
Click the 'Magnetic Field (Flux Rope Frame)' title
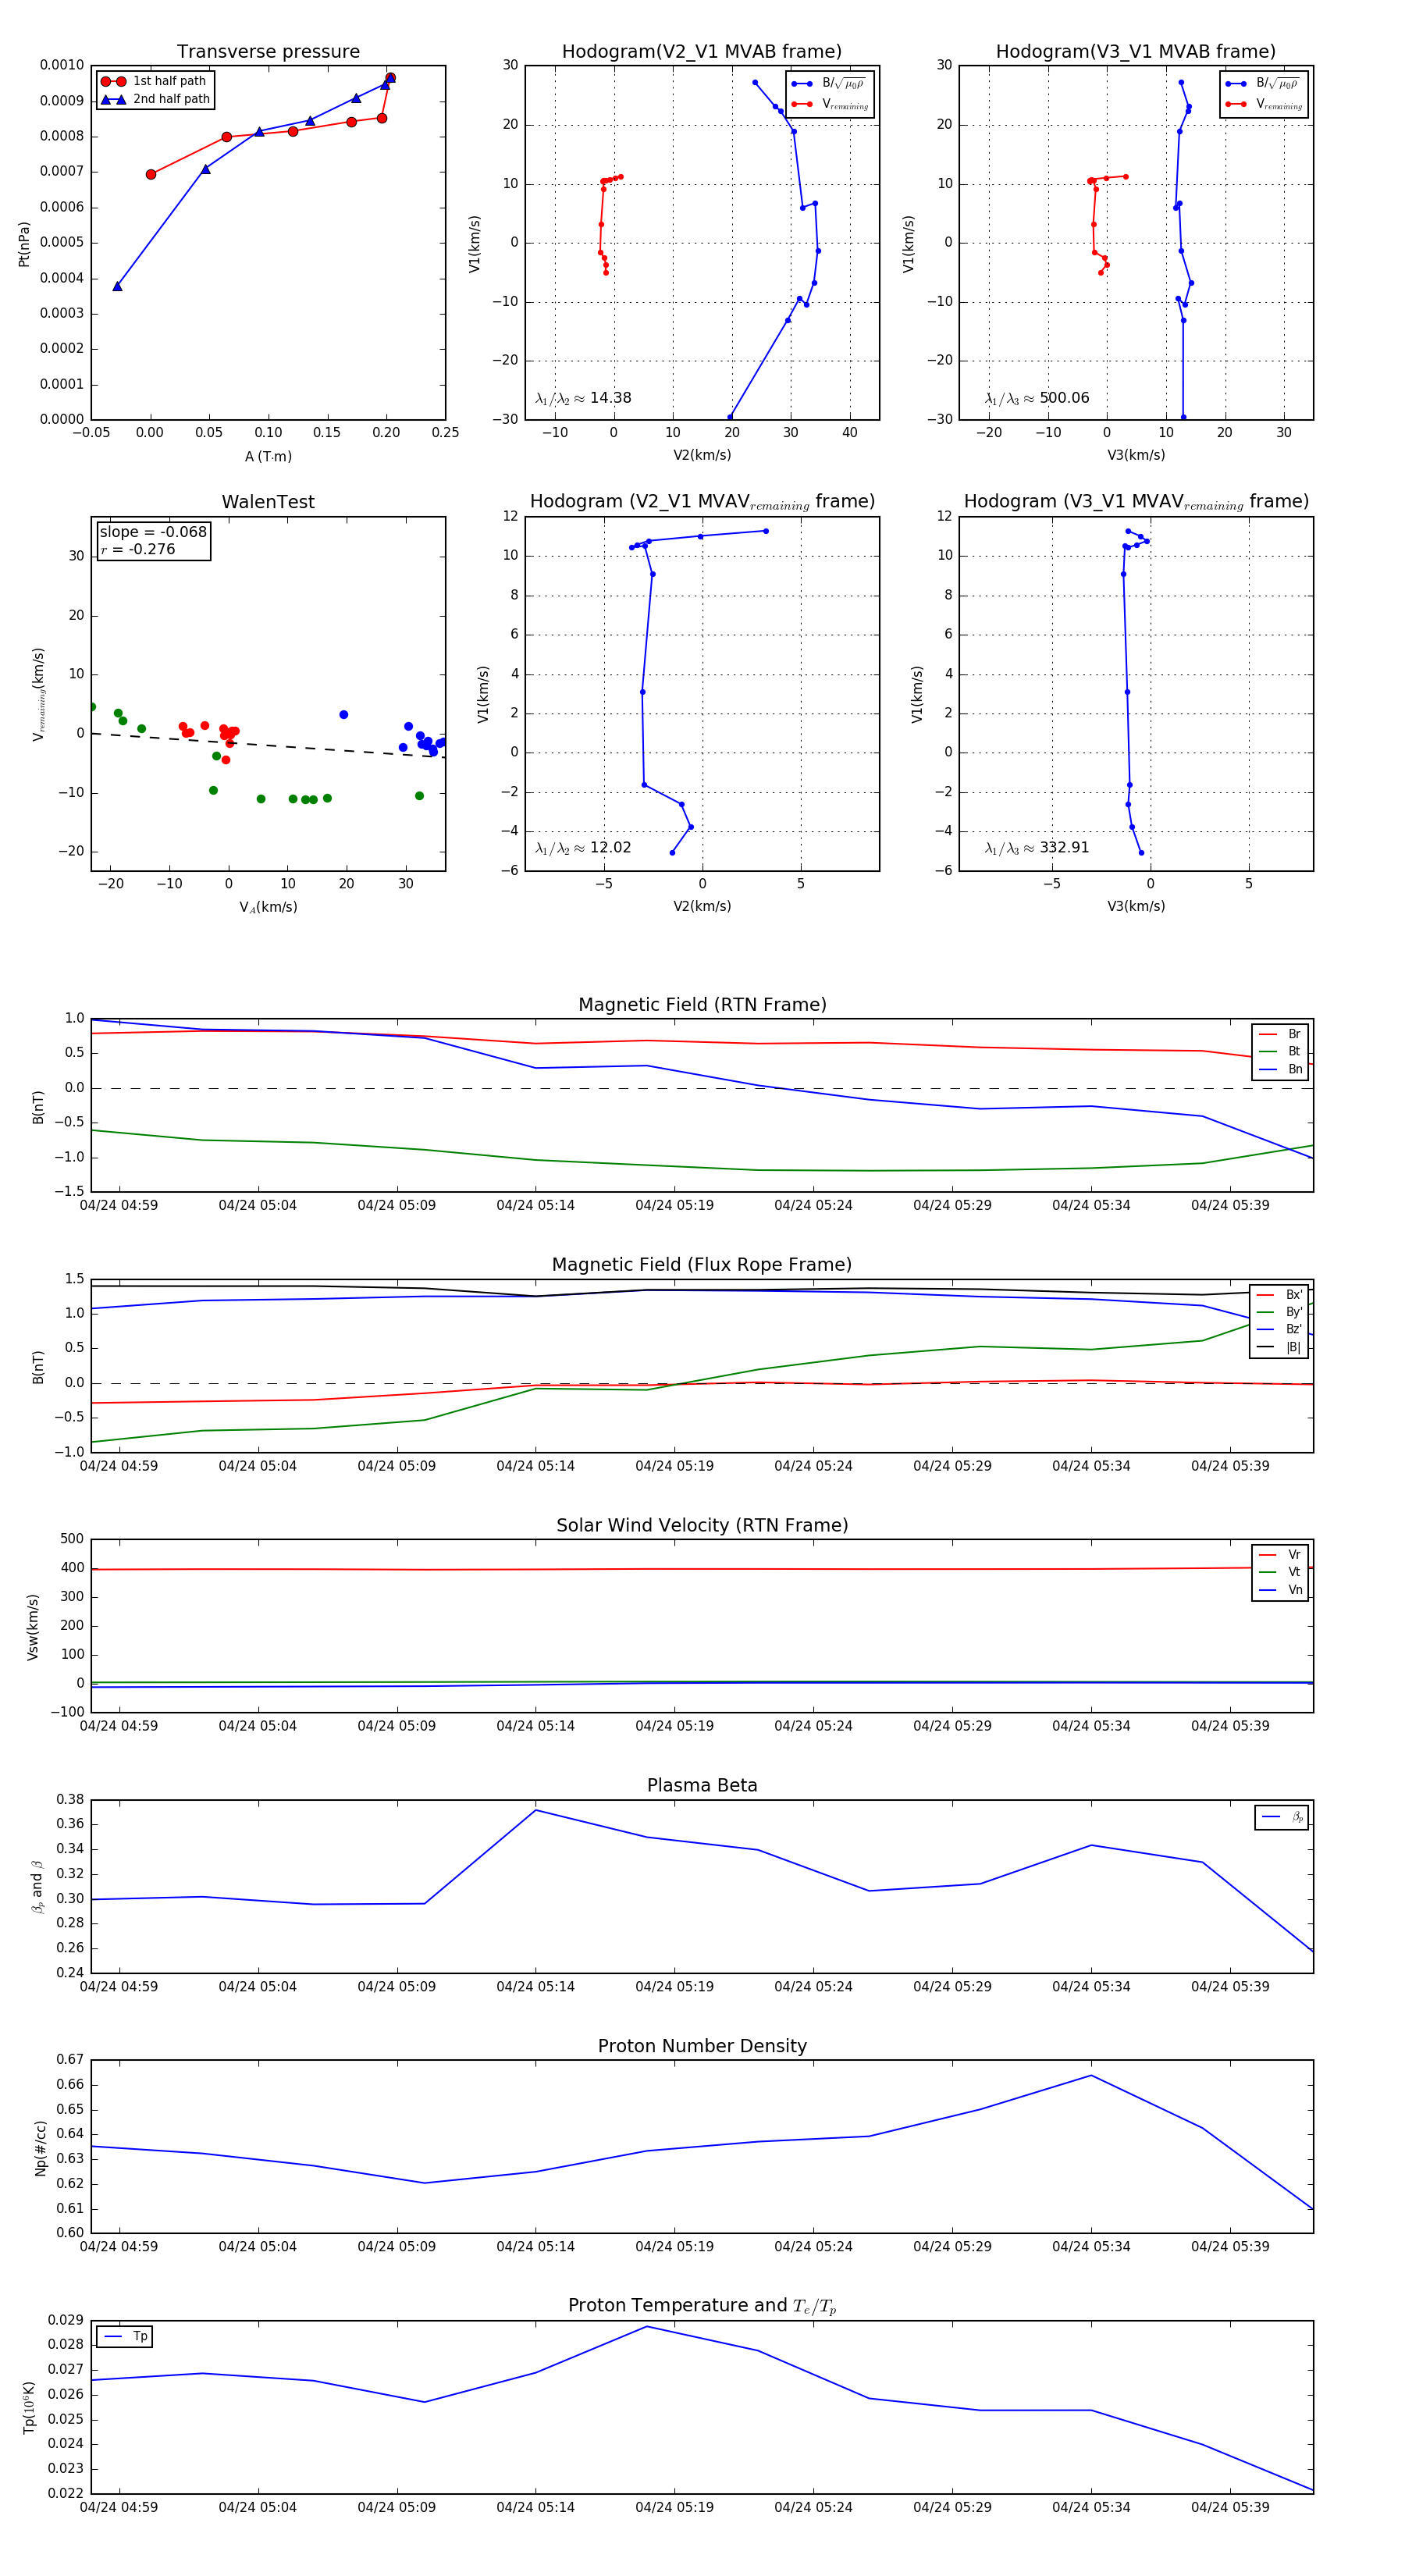coord(702,1264)
